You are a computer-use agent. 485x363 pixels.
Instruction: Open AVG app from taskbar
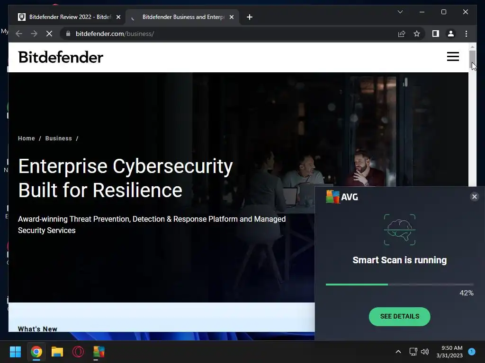(99, 352)
